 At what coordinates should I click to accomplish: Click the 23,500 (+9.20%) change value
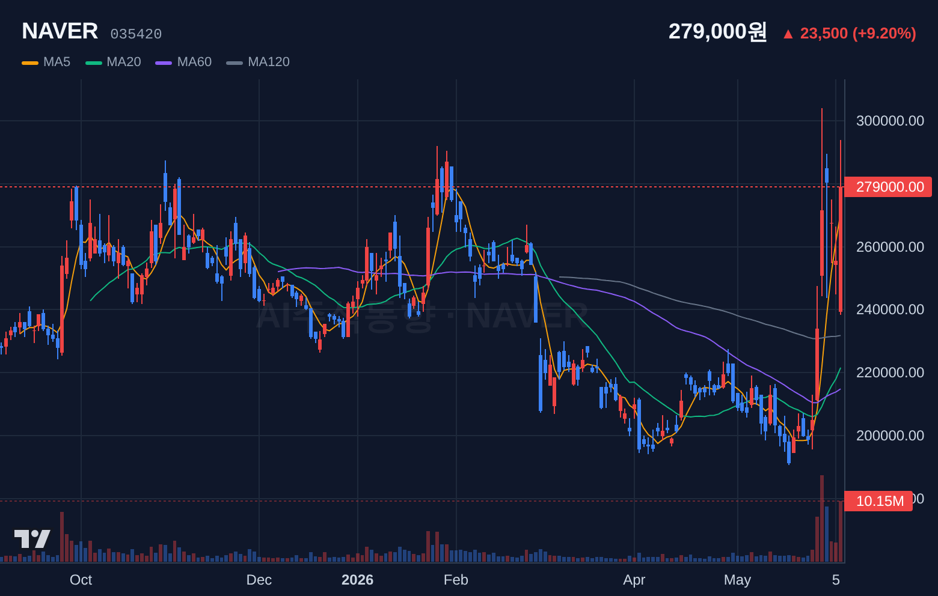(858, 33)
